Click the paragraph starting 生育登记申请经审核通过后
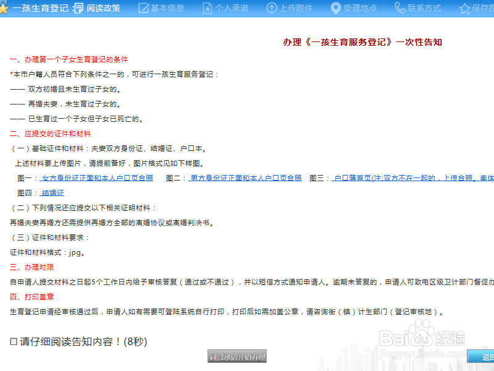Screen dimensions: 494x371 pyautogui.click(x=227, y=312)
